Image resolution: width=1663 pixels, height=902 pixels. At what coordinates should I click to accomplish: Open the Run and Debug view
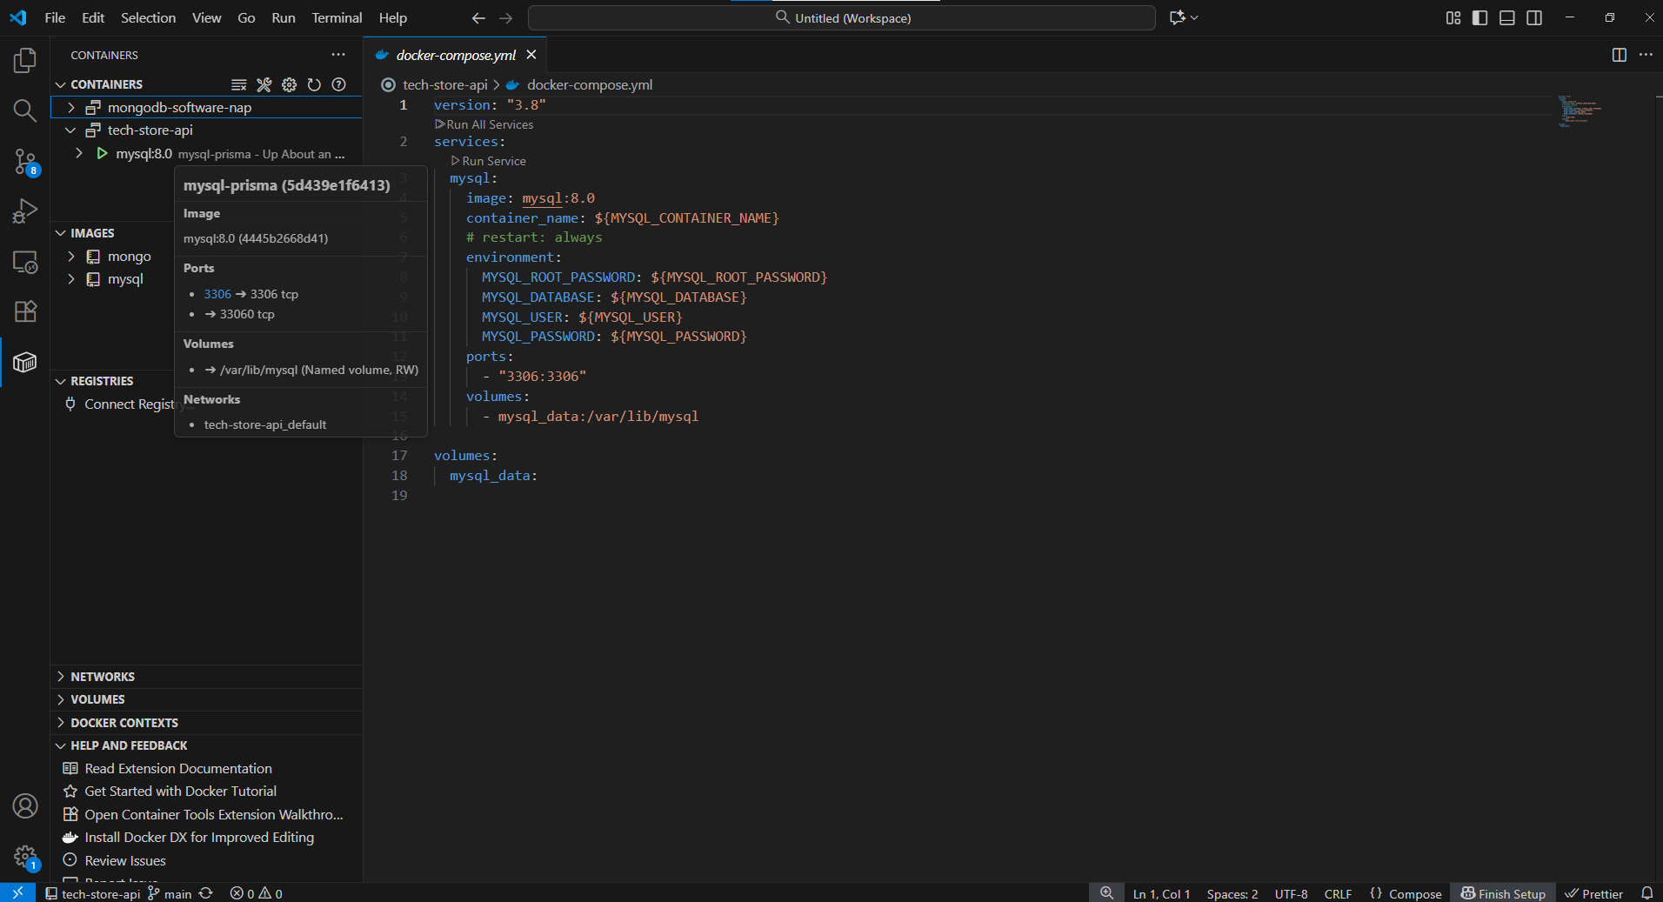click(x=25, y=211)
